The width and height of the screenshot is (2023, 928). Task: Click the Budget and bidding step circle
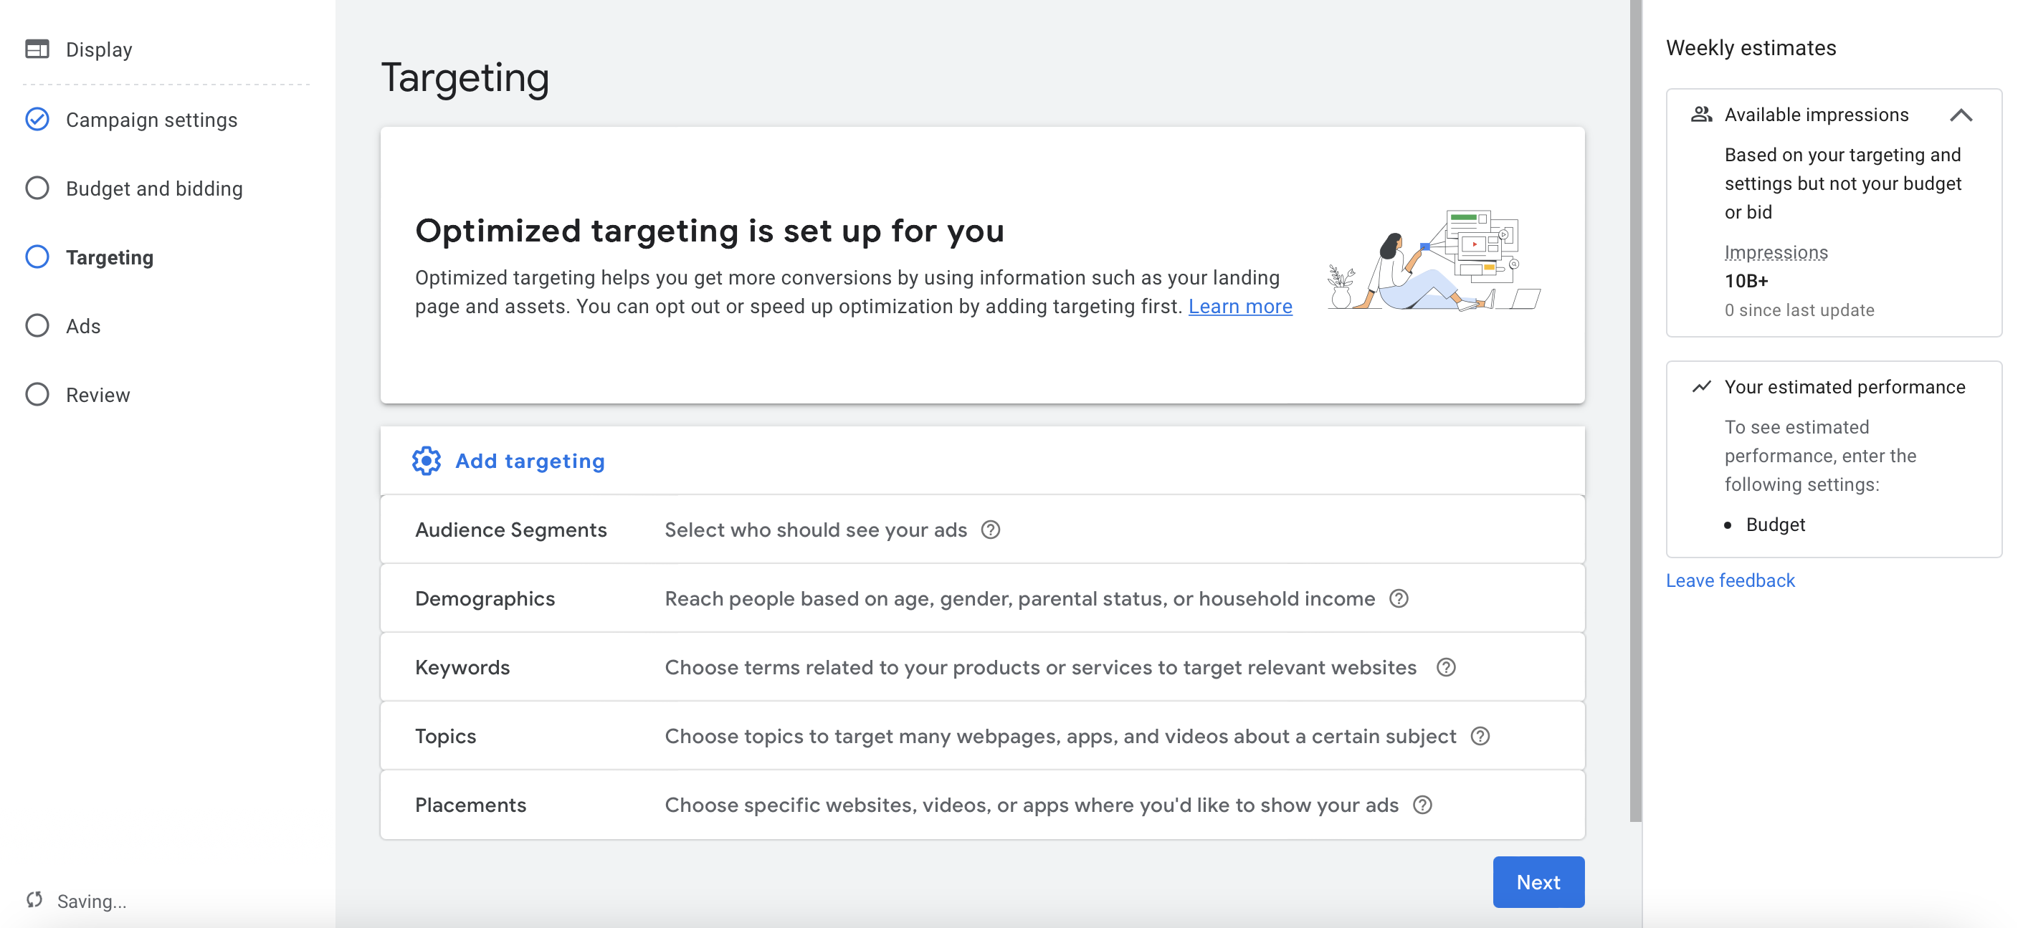(37, 188)
